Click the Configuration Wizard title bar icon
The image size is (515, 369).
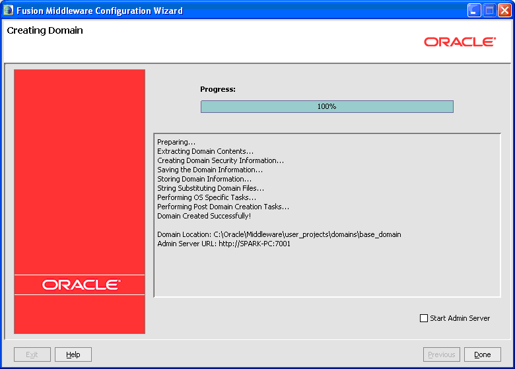tap(8, 11)
